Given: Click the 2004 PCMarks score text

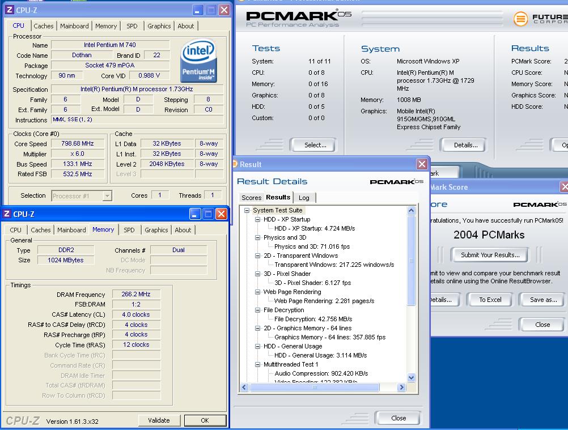Looking at the screenshot, I should point(489,235).
